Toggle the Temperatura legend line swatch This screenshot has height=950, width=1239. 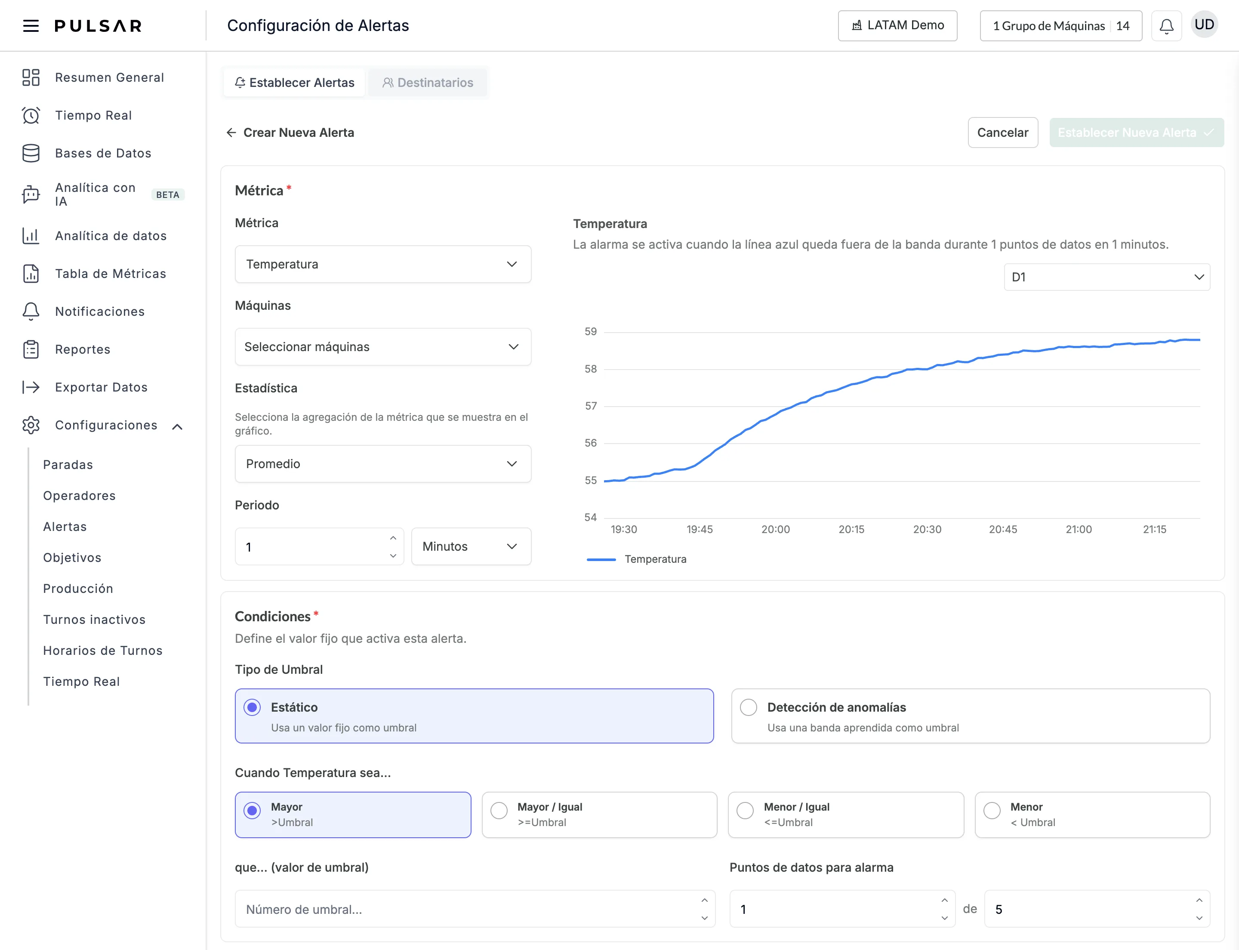click(x=601, y=559)
